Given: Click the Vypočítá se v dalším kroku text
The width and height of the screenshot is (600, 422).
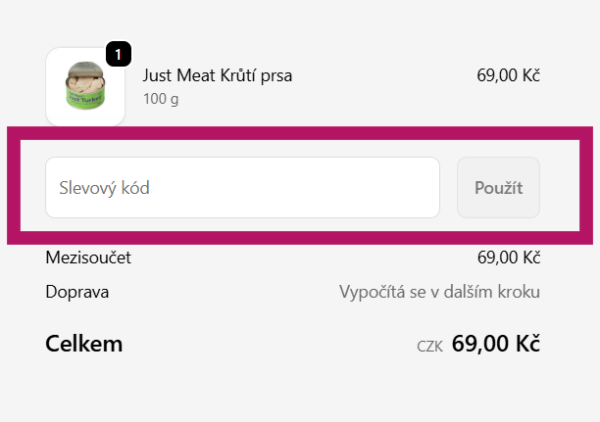Looking at the screenshot, I should (x=439, y=292).
